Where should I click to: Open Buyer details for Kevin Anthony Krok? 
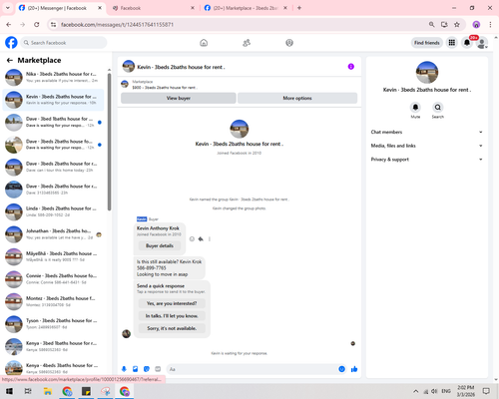click(x=160, y=245)
